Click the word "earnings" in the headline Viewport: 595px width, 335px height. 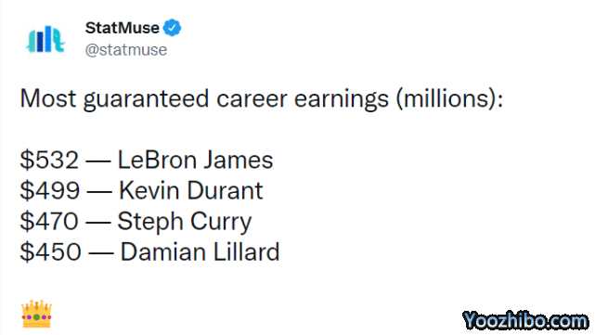342,99
